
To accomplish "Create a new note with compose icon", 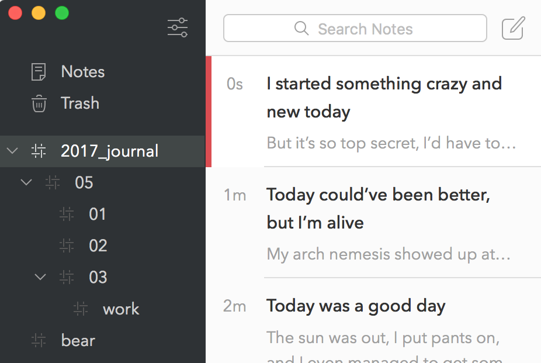I will pyautogui.click(x=513, y=28).
